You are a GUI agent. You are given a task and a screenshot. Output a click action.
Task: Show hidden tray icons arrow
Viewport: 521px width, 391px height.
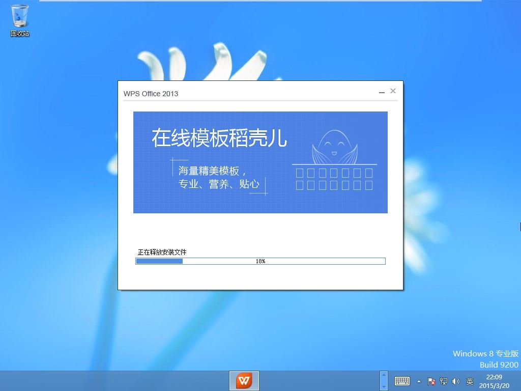point(419,381)
